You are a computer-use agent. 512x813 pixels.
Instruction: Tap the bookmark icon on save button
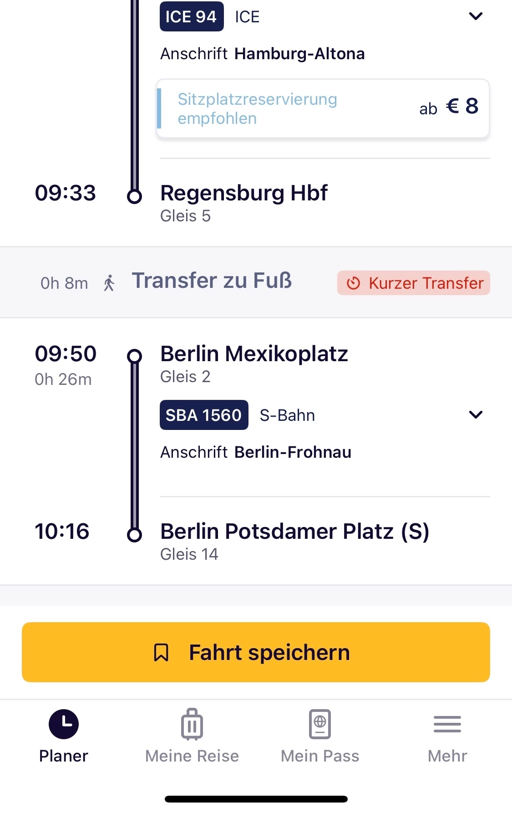161,652
